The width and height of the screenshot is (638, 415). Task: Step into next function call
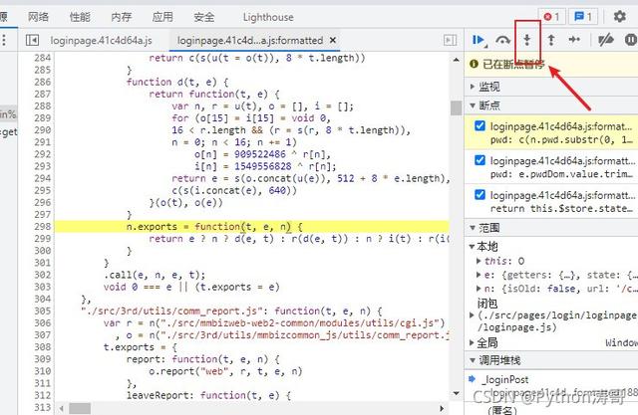[x=527, y=40]
